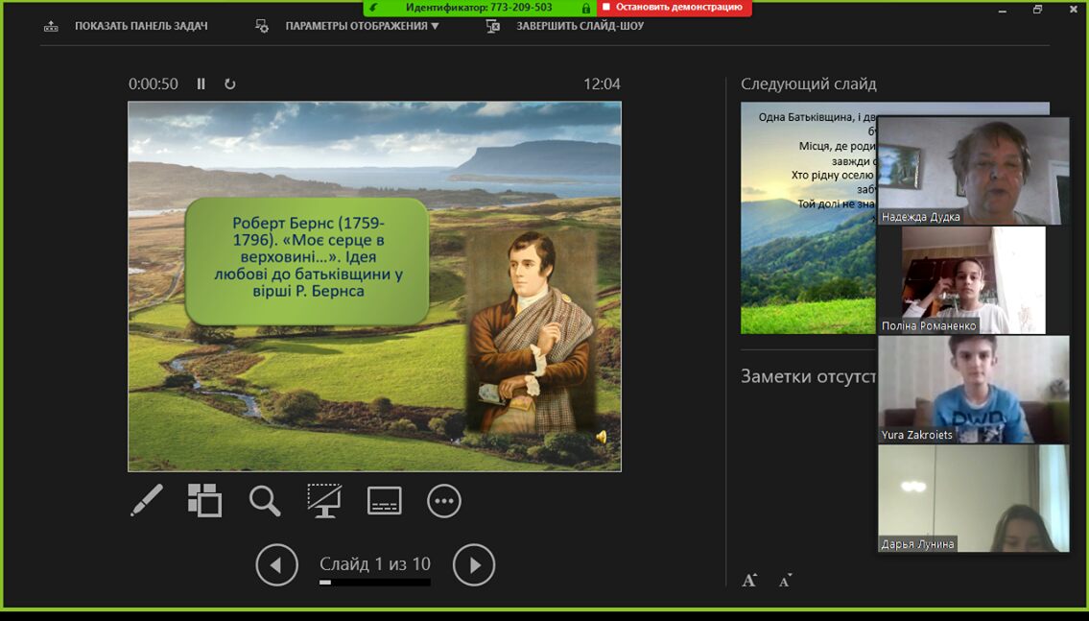Click the Слайд 1 из 10 counter
This screenshot has height=621, width=1089.
pyautogui.click(x=375, y=564)
